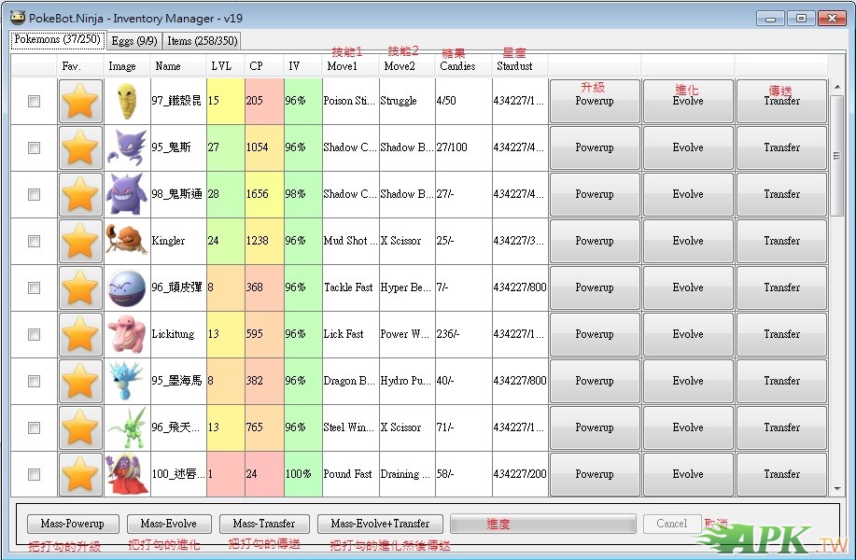Sort by the IV column header

click(302, 66)
